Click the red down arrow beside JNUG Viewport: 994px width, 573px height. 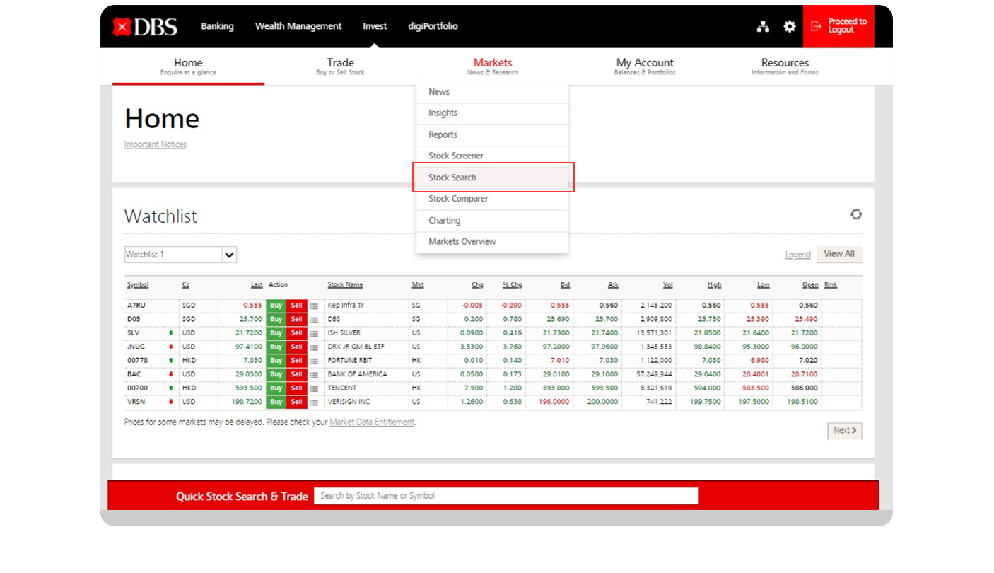170,347
